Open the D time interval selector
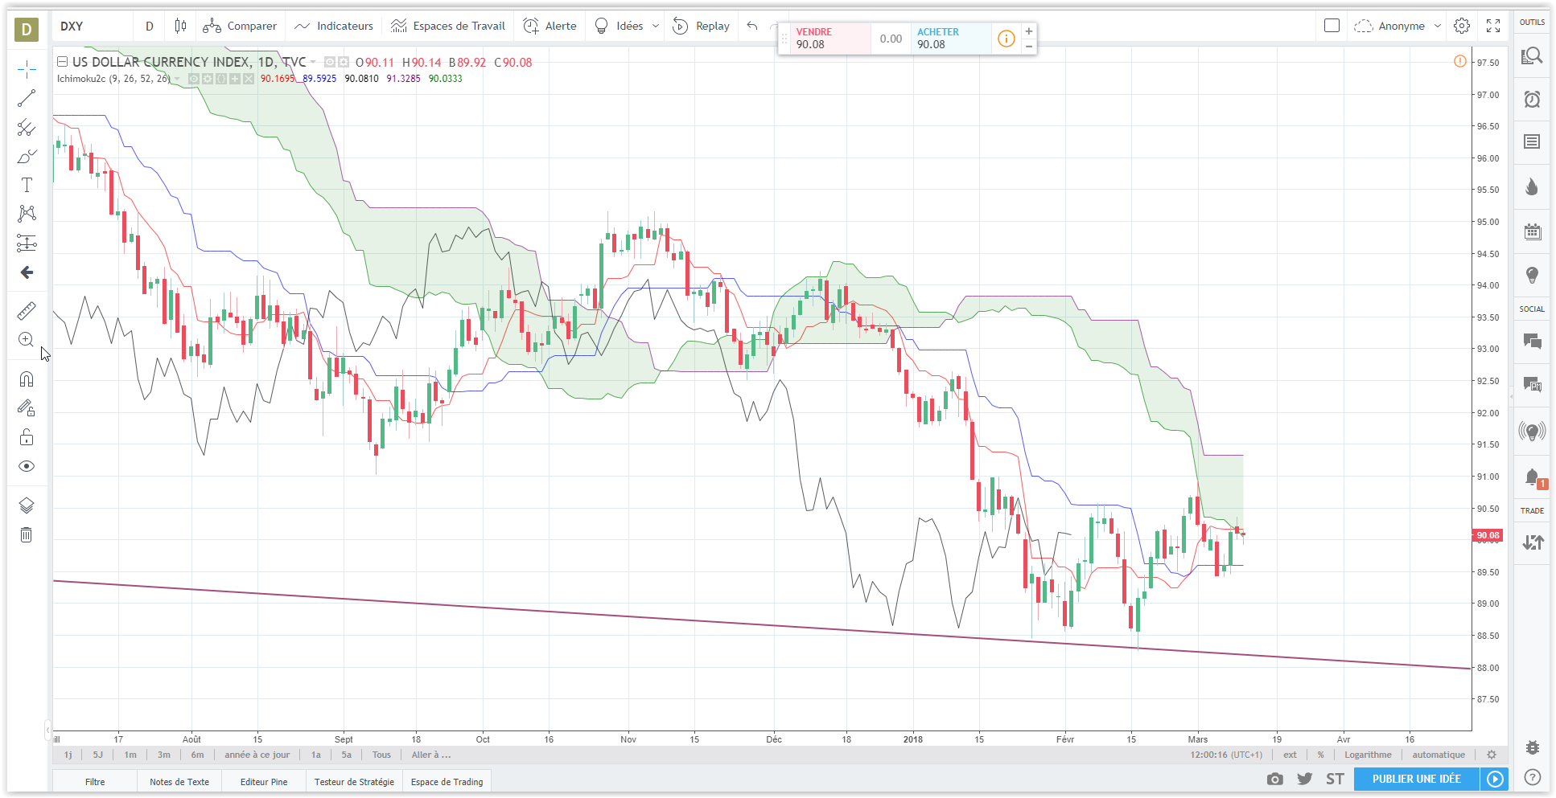 pos(150,26)
